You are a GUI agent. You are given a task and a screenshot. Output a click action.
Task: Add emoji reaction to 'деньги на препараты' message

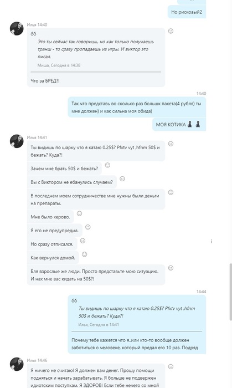click(171, 192)
